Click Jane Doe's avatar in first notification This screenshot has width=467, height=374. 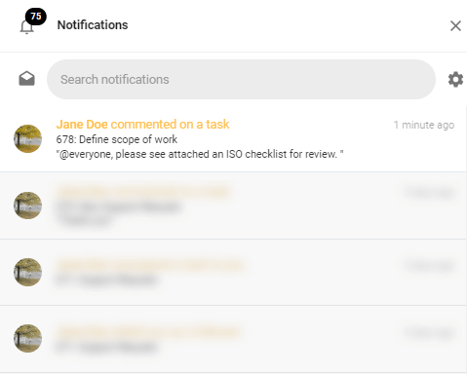click(x=27, y=138)
